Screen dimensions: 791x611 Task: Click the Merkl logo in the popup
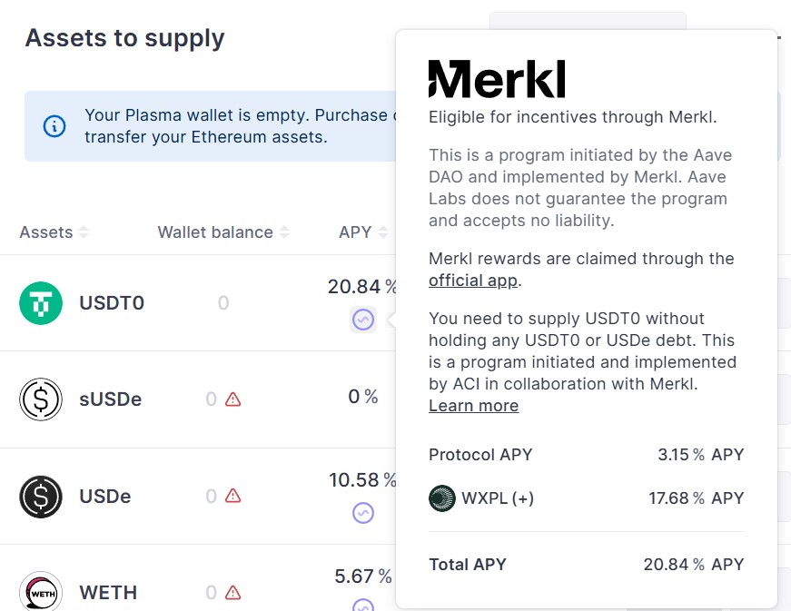point(497,79)
